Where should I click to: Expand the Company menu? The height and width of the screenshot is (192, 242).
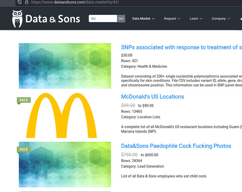coord(221,18)
